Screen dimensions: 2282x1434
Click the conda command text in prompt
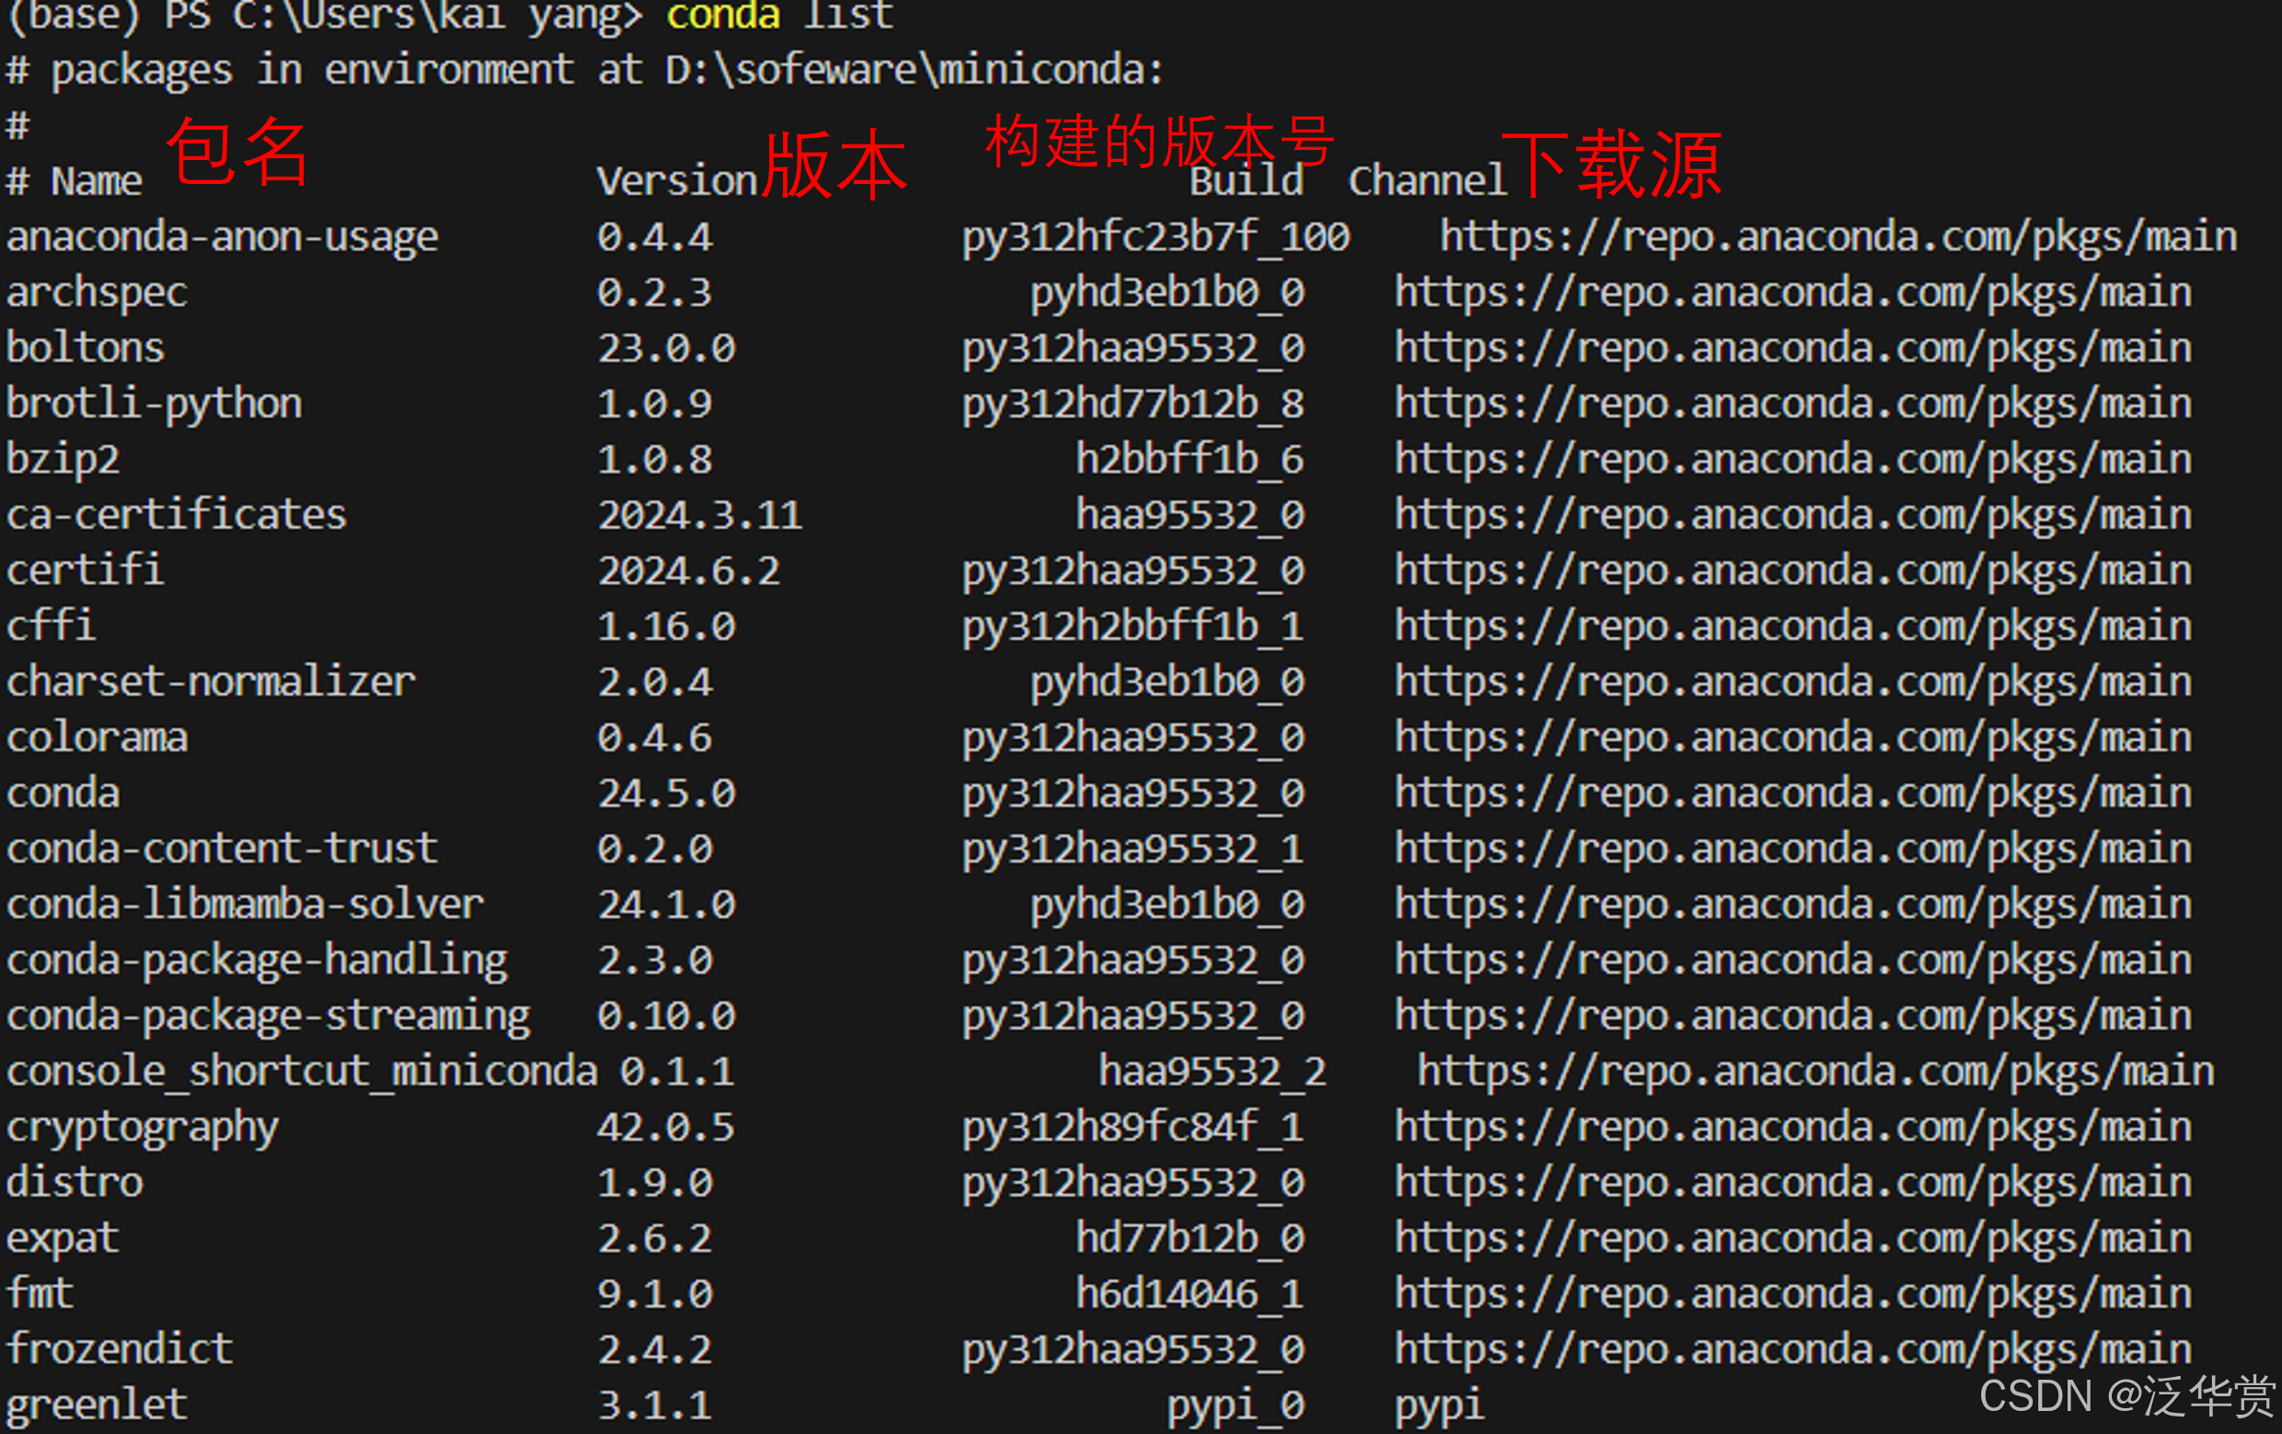pyautogui.click(x=723, y=15)
